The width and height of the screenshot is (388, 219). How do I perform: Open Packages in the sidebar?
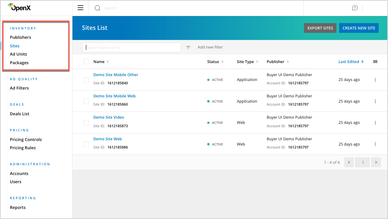coord(19,63)
